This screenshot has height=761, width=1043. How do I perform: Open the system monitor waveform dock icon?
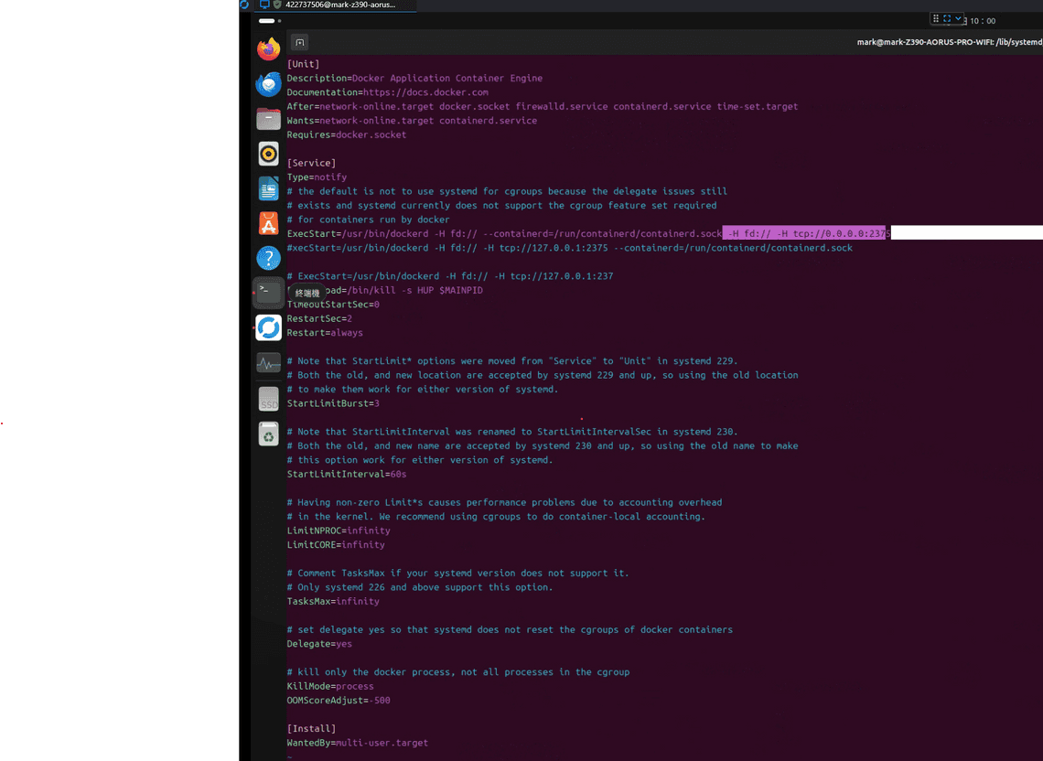[268, 363]
